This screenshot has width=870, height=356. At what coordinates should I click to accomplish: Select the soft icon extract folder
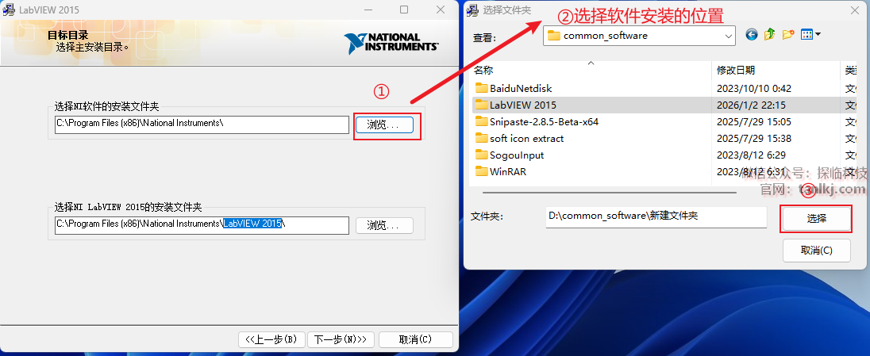point(519,138)
